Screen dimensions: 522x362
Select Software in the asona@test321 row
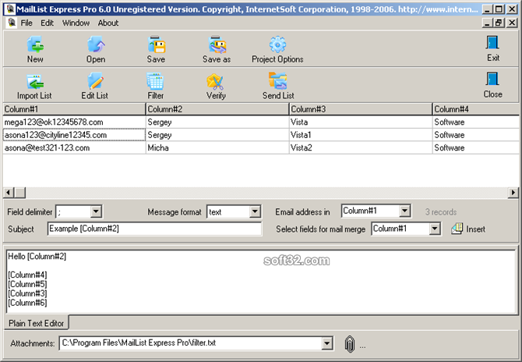[476, 147]
